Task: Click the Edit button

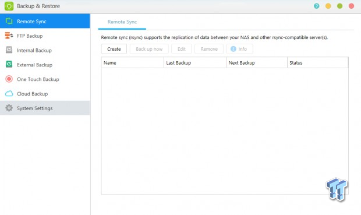Action: (x=182, y=49)
